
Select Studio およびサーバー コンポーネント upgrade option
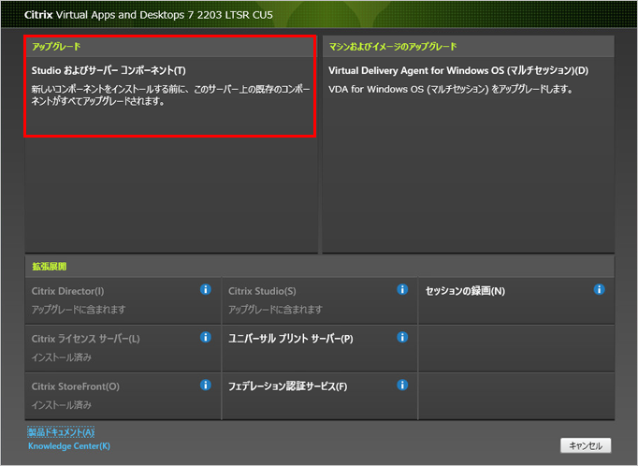[x=109, y=70]
